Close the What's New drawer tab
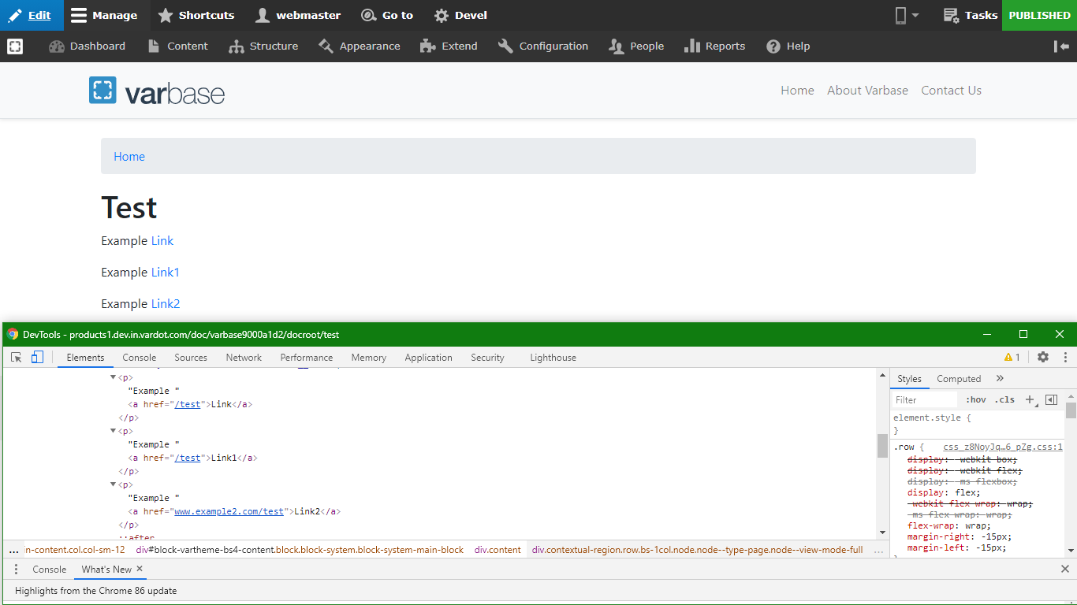The height and width of the screenshot is (605, 1077). tap(140, 569)
